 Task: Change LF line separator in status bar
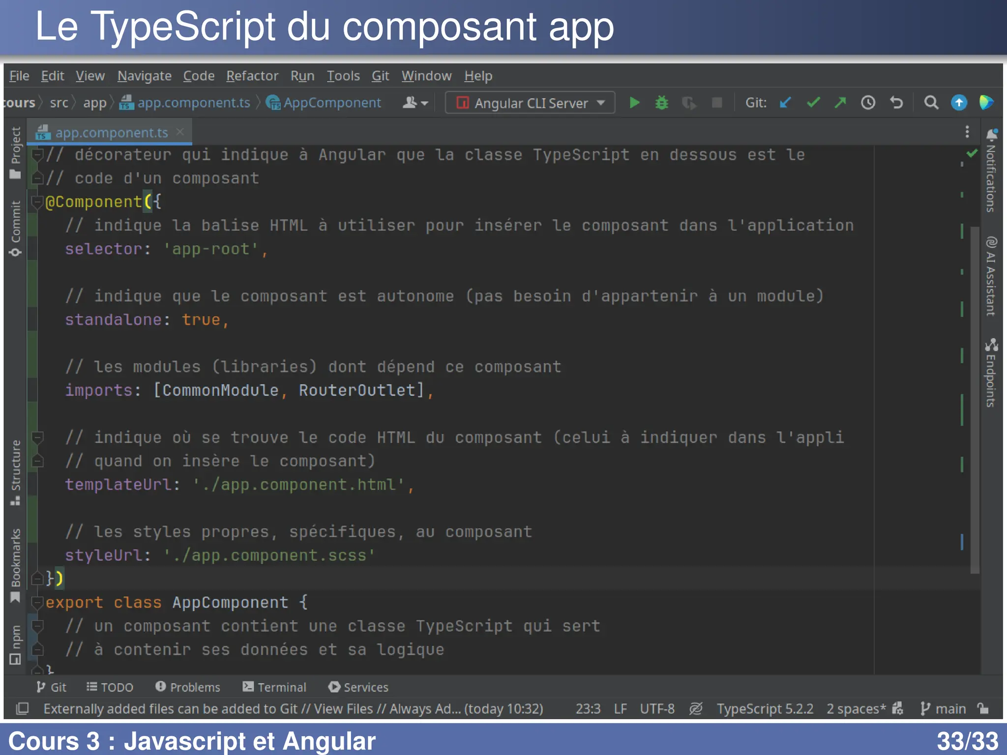[x=620, y=709]
